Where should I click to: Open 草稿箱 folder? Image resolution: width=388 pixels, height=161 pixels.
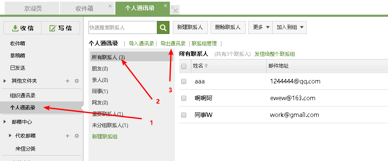[18, 56]
